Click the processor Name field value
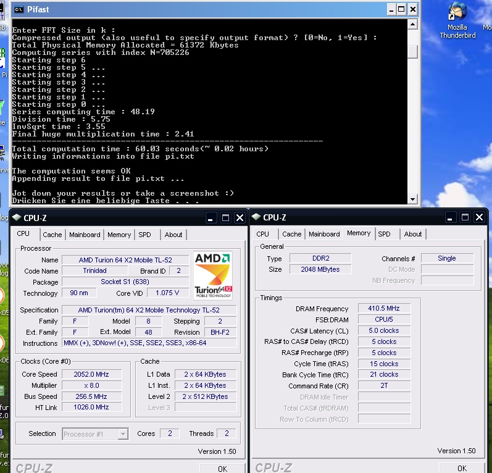The height and width of the screenshot is (473, 492). [x=125, y=260]
